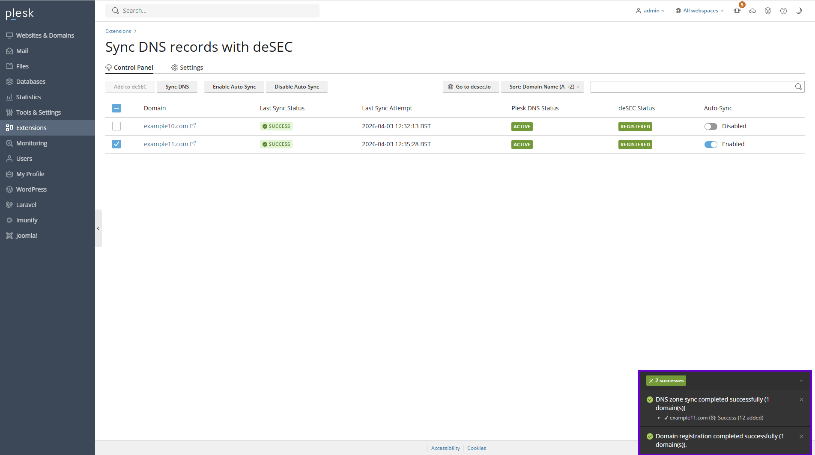Viewport: 815px width, 455px height.
Task: Select the Control Panel tab
Action: tap(129, 67)
